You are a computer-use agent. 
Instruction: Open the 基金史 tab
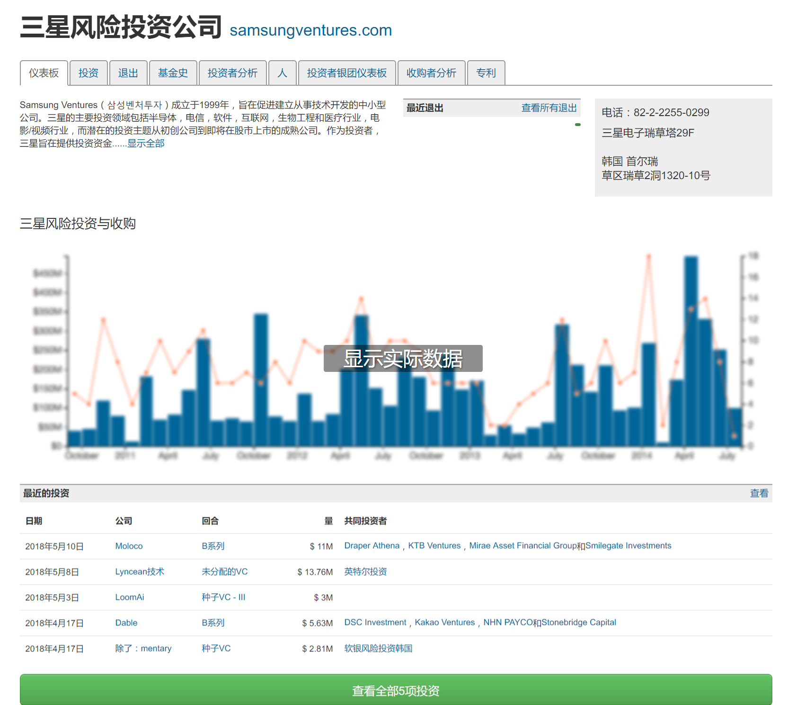pyautogui.click(x=173, y=73)
